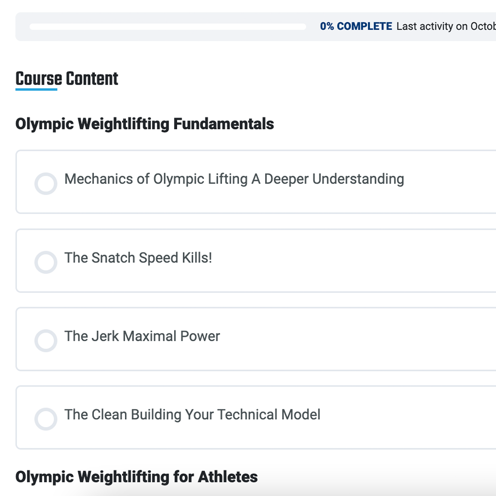Mark The Snatch Speed Kills circle icon
Image resolution: width=496 pixels, height=496 pixels.
(46, 262)
